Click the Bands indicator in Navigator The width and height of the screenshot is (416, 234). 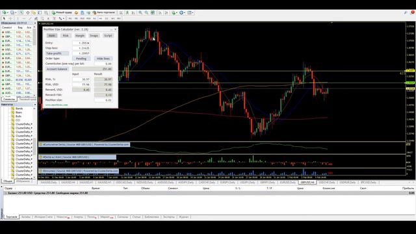pyautogui.click(x=19, y=109)
